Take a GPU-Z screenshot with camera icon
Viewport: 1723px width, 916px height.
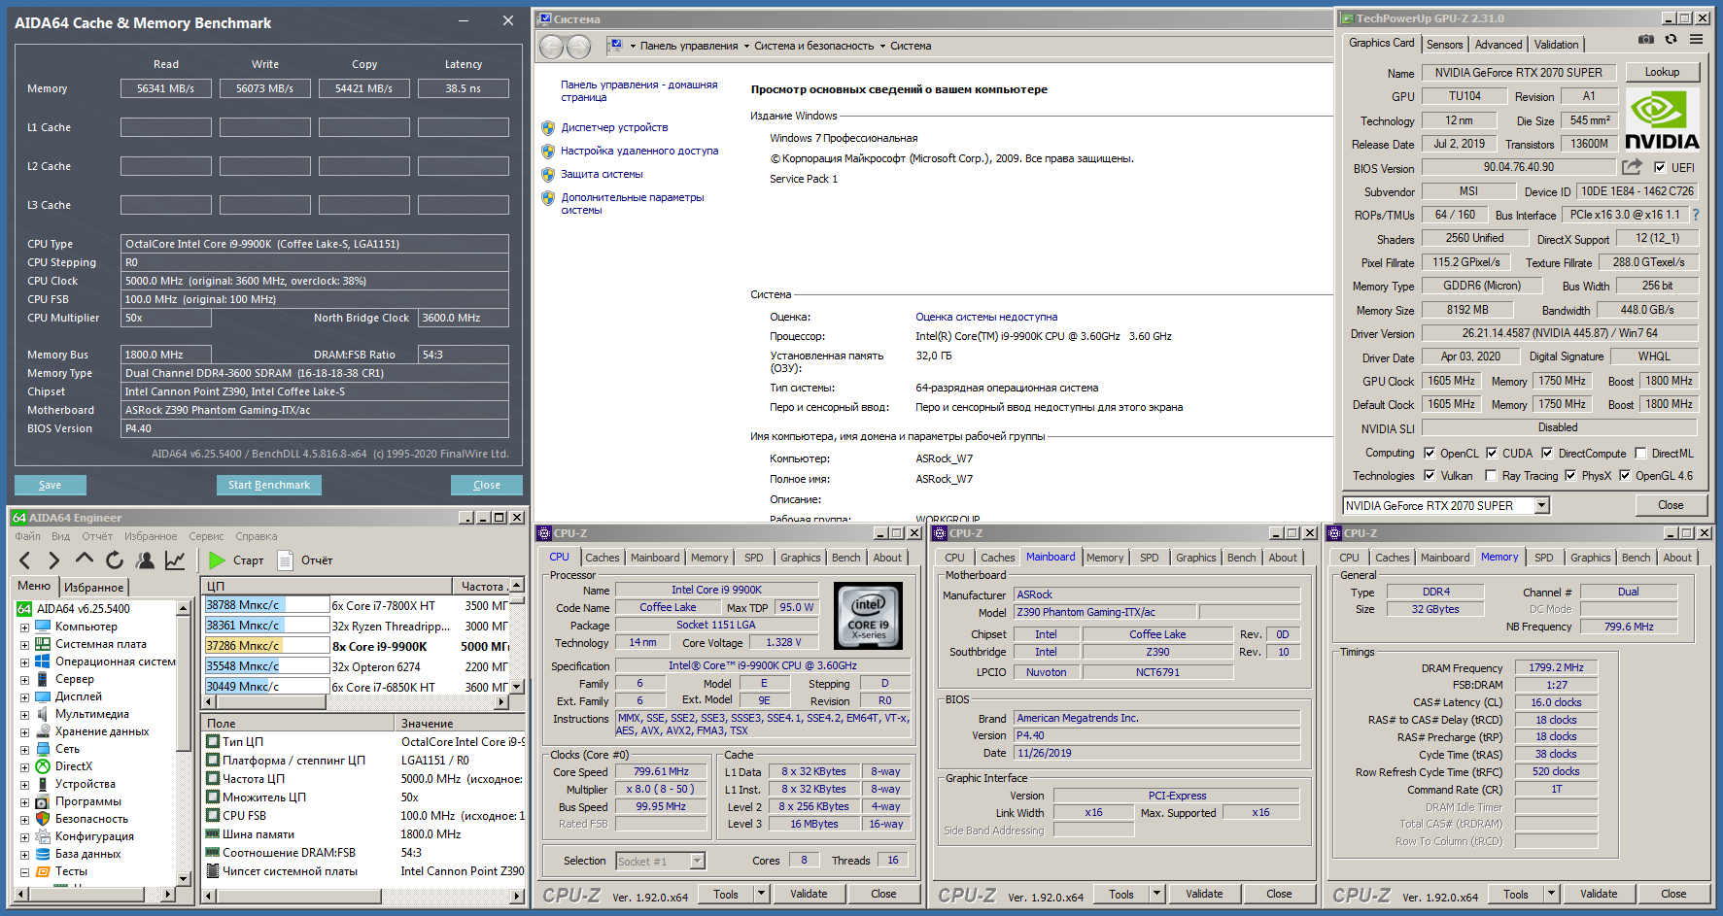1646,40
